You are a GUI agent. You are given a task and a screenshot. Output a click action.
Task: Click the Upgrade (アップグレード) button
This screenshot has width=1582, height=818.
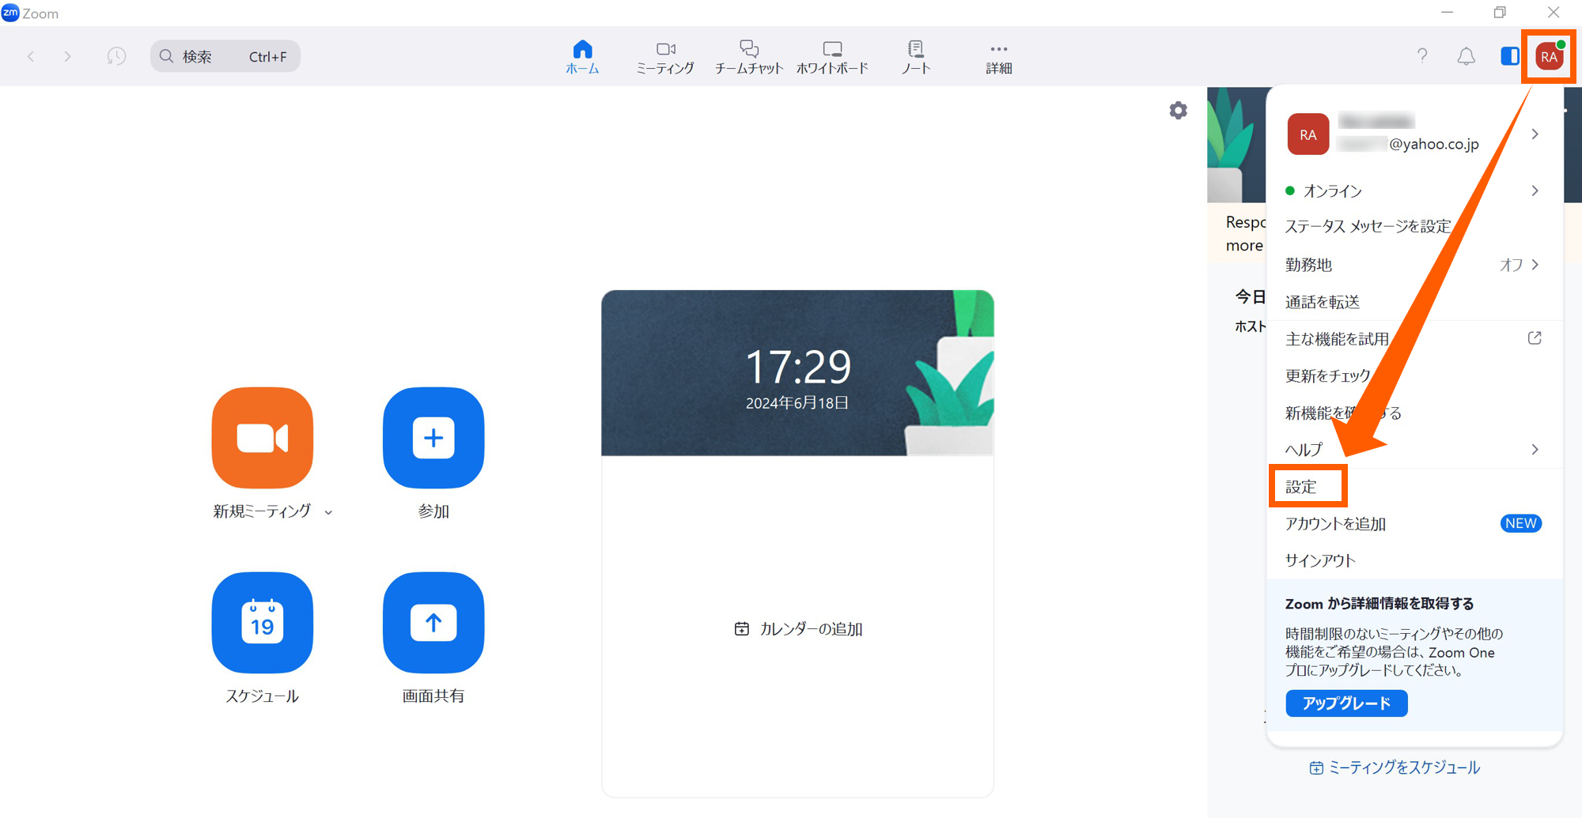[1345, 703]
